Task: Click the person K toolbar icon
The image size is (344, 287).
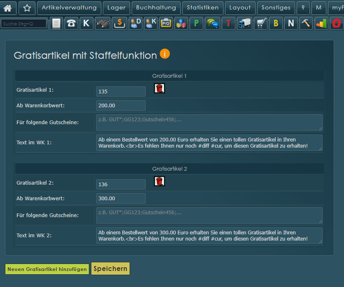Action: click(x=151, y=23)
